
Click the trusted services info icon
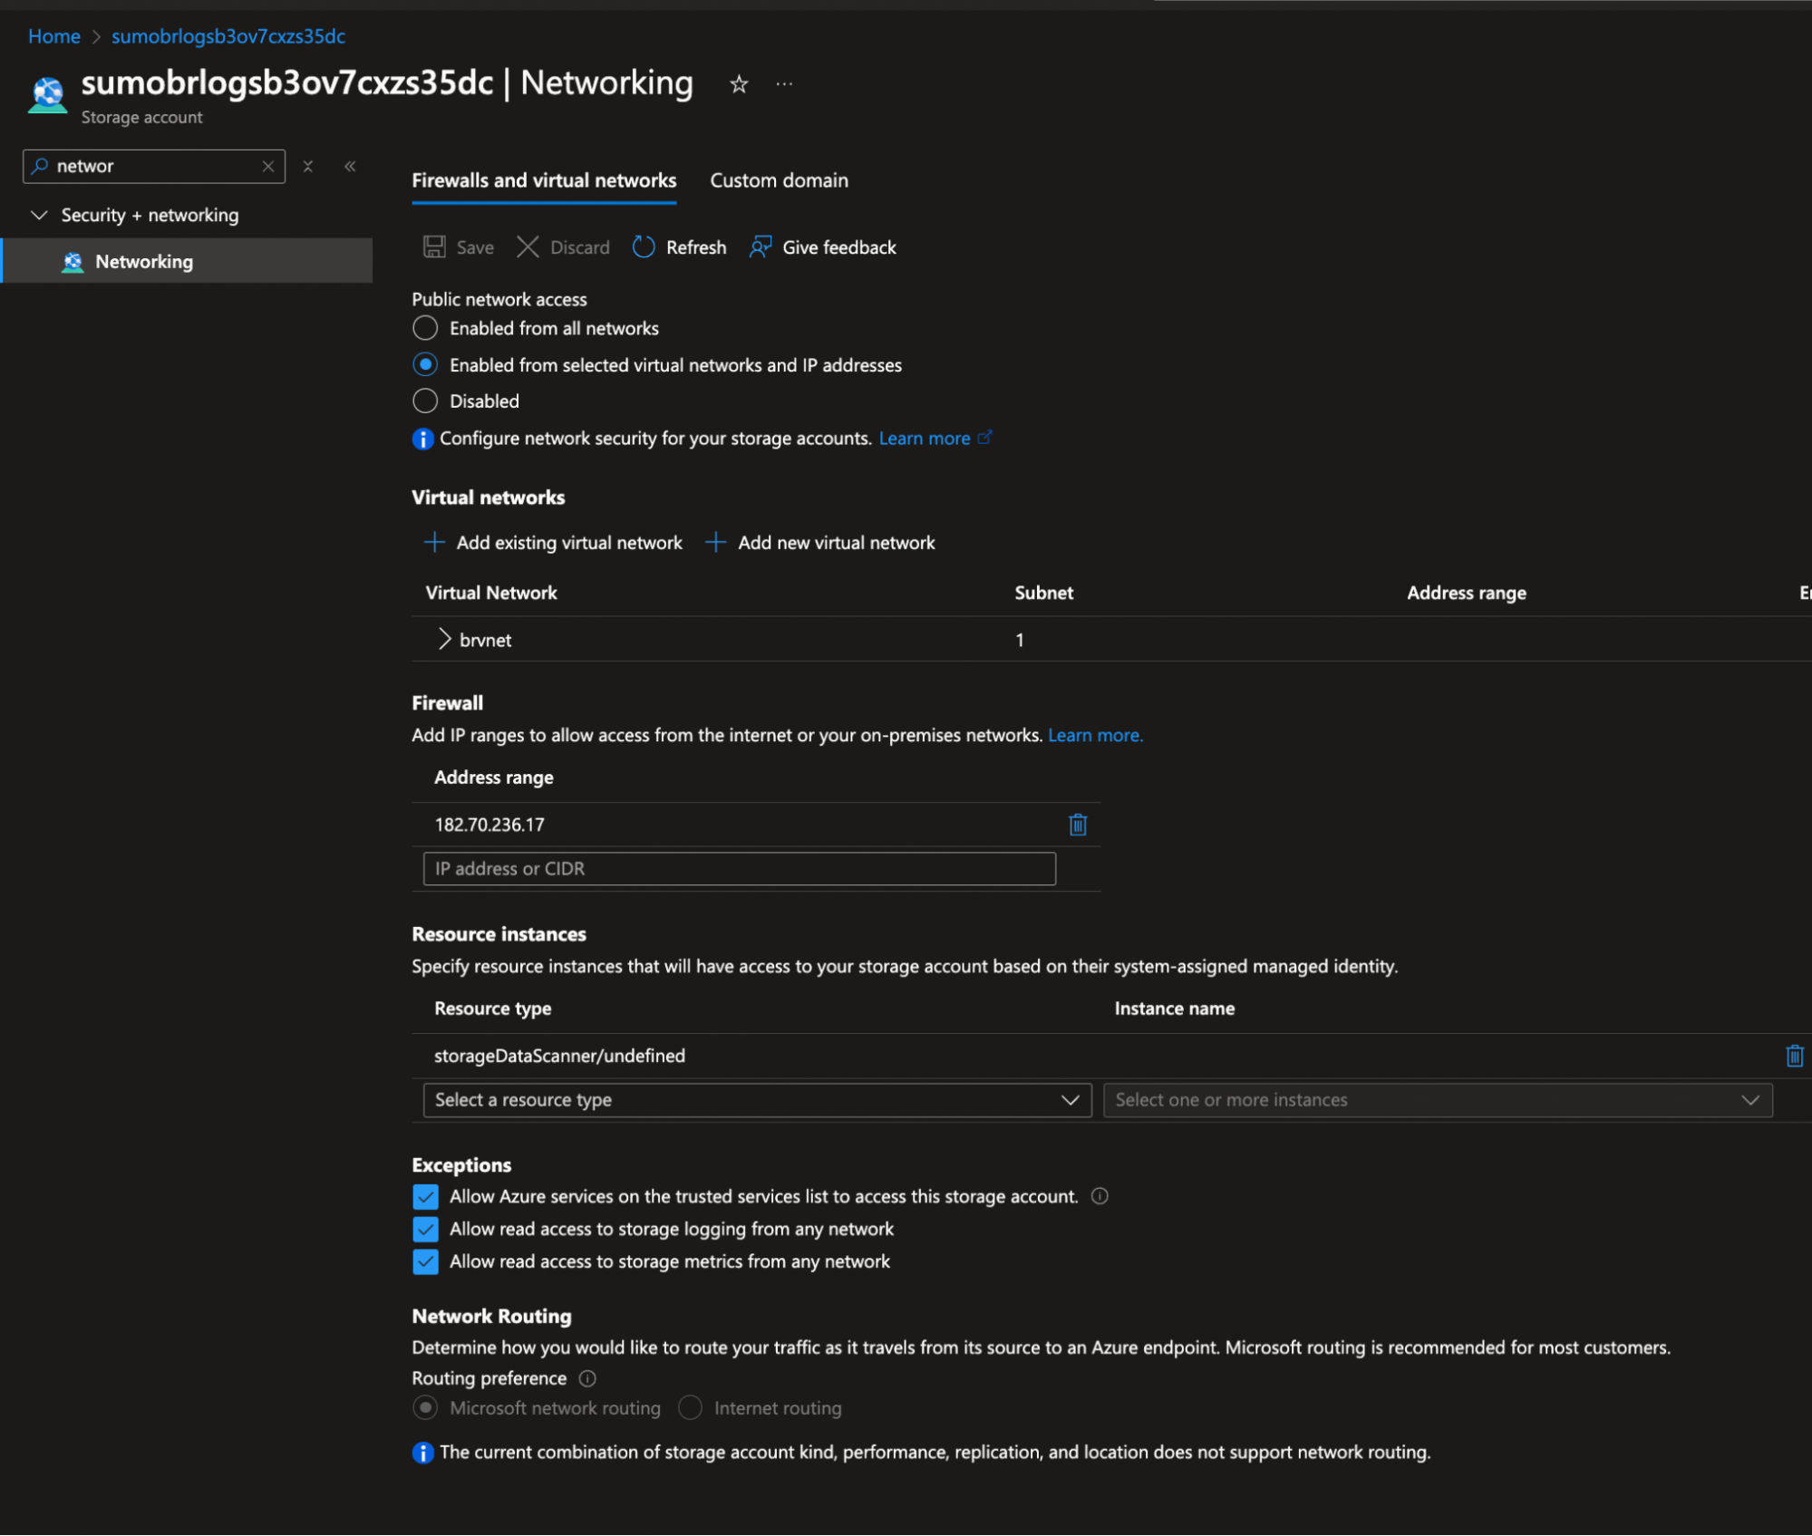point(1100,1196)
